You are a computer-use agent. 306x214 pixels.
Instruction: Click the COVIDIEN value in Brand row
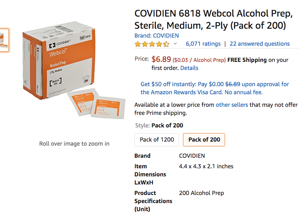192,156
